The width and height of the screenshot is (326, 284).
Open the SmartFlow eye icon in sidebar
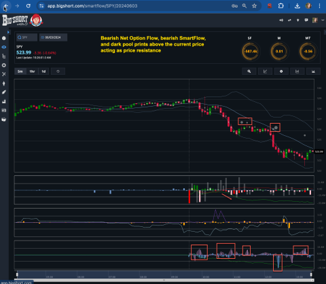[4, 47]
